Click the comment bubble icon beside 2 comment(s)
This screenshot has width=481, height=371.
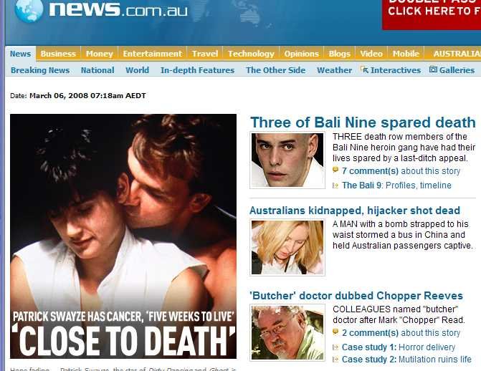pos(335,332)
